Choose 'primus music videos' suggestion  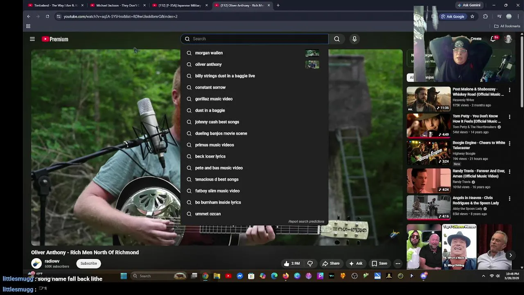click(254, 145)
